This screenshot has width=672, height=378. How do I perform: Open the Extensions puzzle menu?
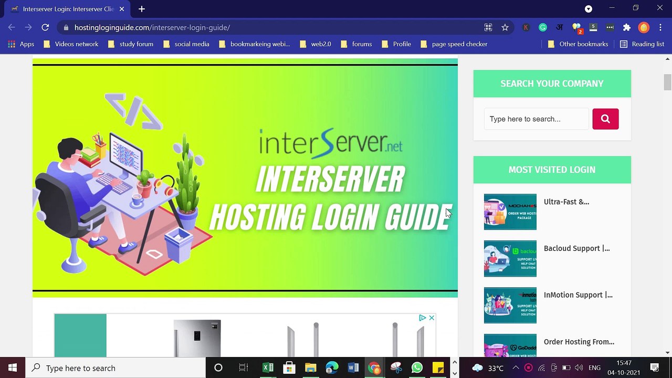click(x=627, y=27)
